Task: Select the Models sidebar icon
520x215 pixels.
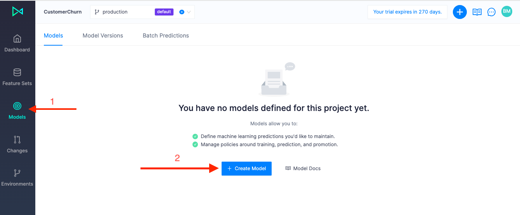Action: pyautogui.click(x=17, y=106)
